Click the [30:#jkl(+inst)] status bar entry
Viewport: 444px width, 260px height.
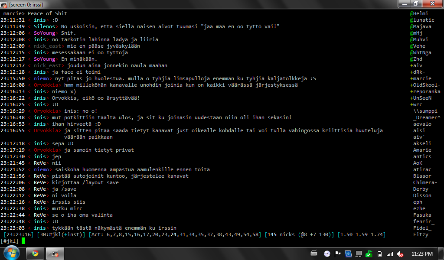(x=61, y=234)
